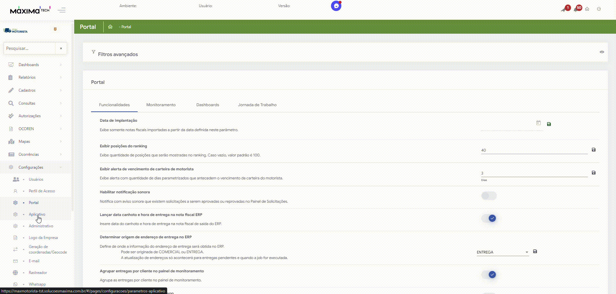Open the Administrativo settings link
The width and height of the screenshot is (616, 294).
click(41, 226)
